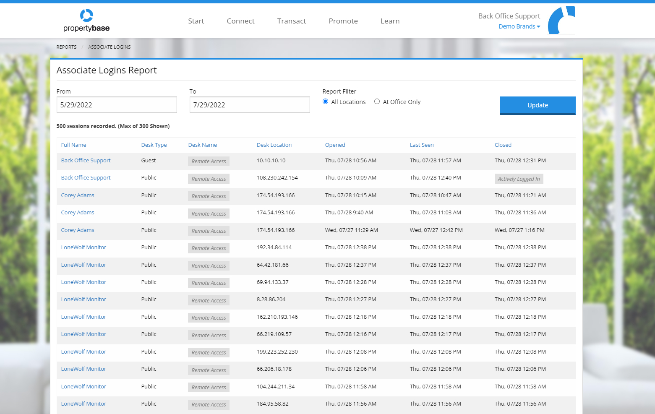The image size is (655, 414).
Task: Open the Demo Brands dropdown
Action: pyautogui.click(x=519, y=26)
